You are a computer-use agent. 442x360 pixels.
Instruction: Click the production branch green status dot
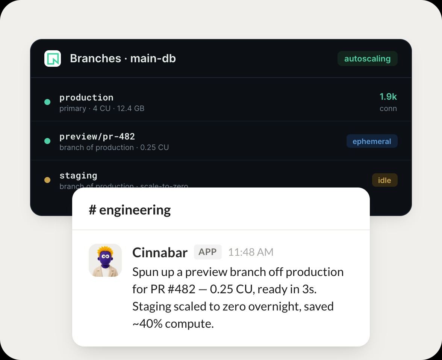pyautogui.click(x=47, y=102)
